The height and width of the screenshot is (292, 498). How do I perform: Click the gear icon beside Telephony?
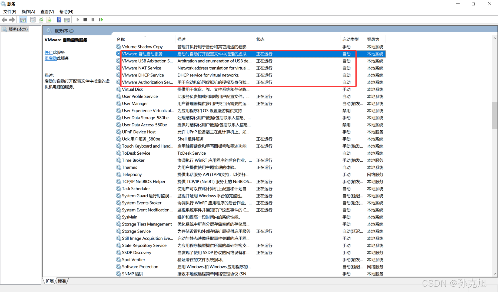click(118, 174)
